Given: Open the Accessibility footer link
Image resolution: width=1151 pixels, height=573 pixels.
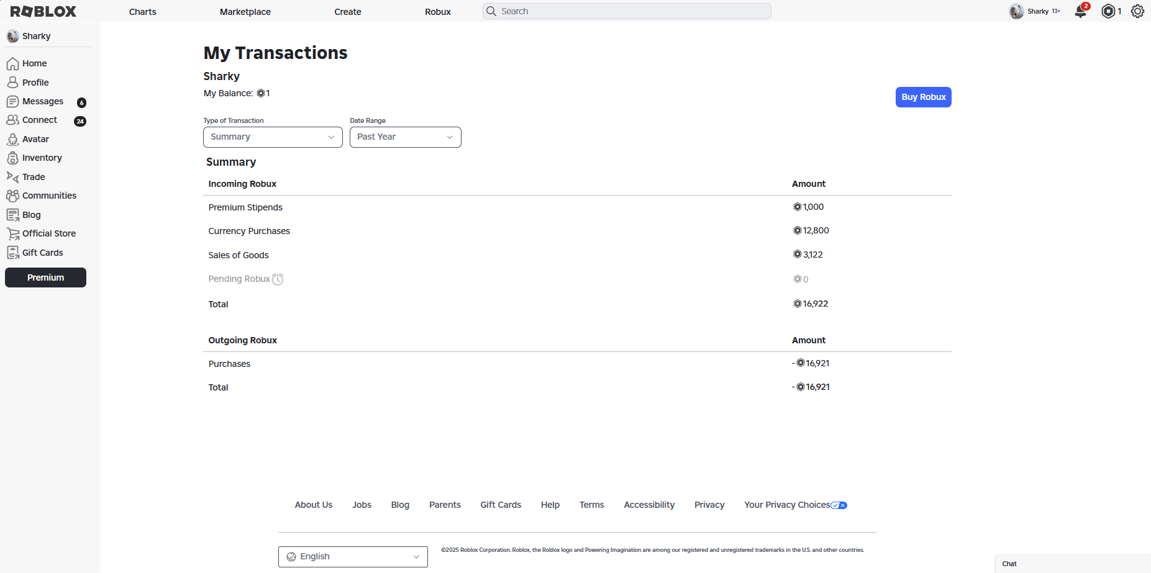Looking at the screenshot, I should (x=649, y=505).
